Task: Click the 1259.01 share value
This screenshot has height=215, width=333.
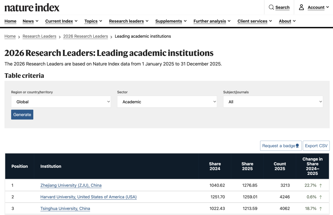Action: coord(250,197)
